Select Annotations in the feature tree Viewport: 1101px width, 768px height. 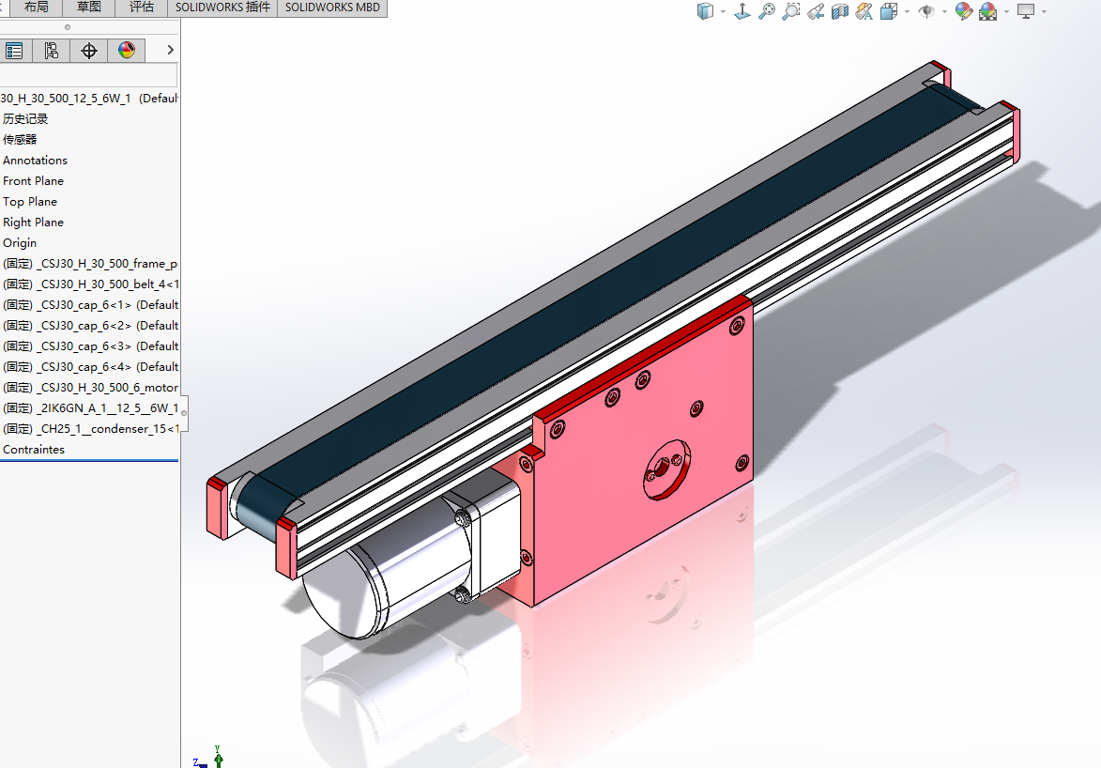coord(35,161)
